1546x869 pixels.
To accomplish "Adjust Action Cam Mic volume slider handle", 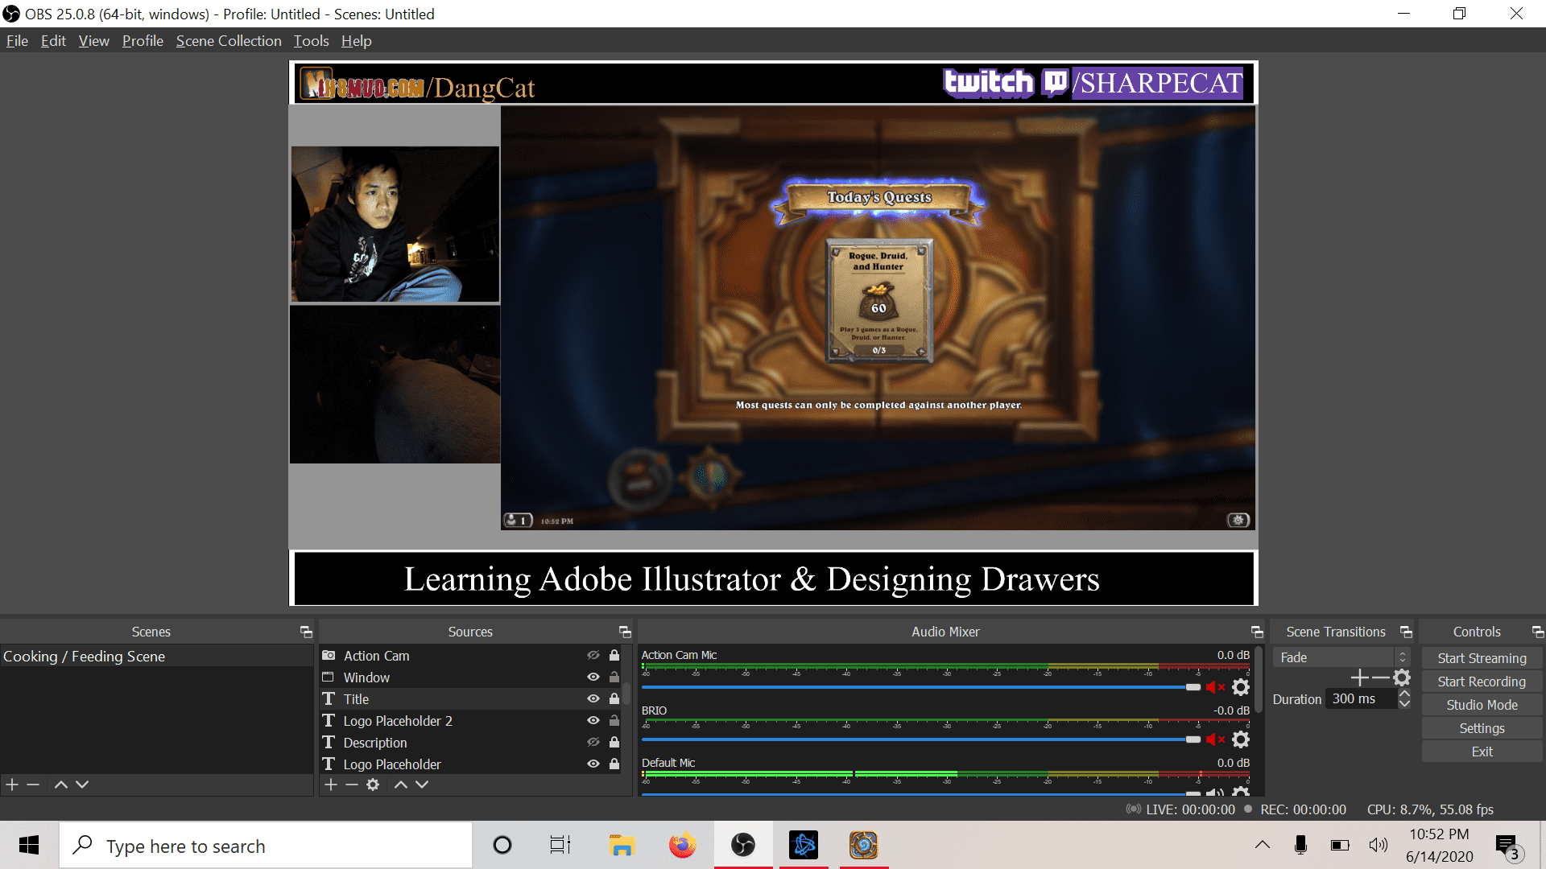I will tap(1193, 687).
